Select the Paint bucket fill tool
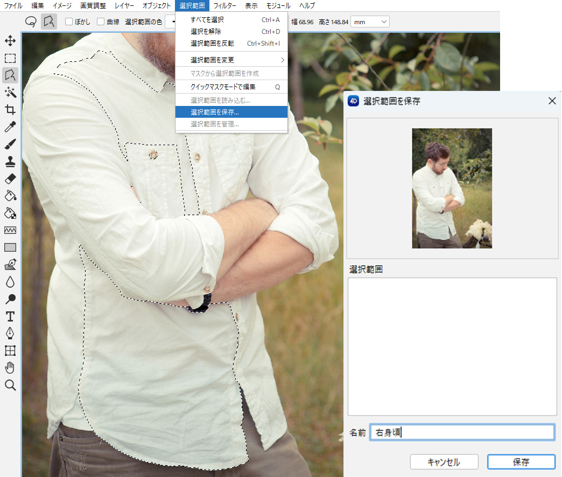Image resolution: width=562 pixels, height=477 pixels. pos(10,196)
